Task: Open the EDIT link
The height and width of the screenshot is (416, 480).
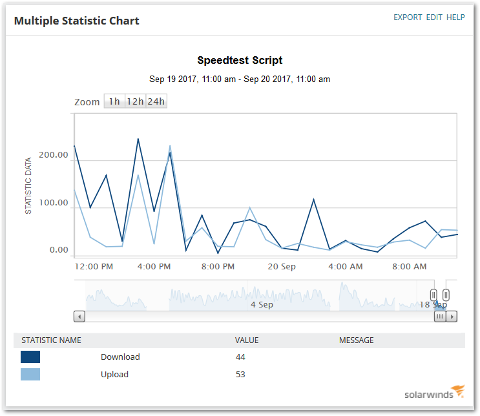Action: coord(434,17)
